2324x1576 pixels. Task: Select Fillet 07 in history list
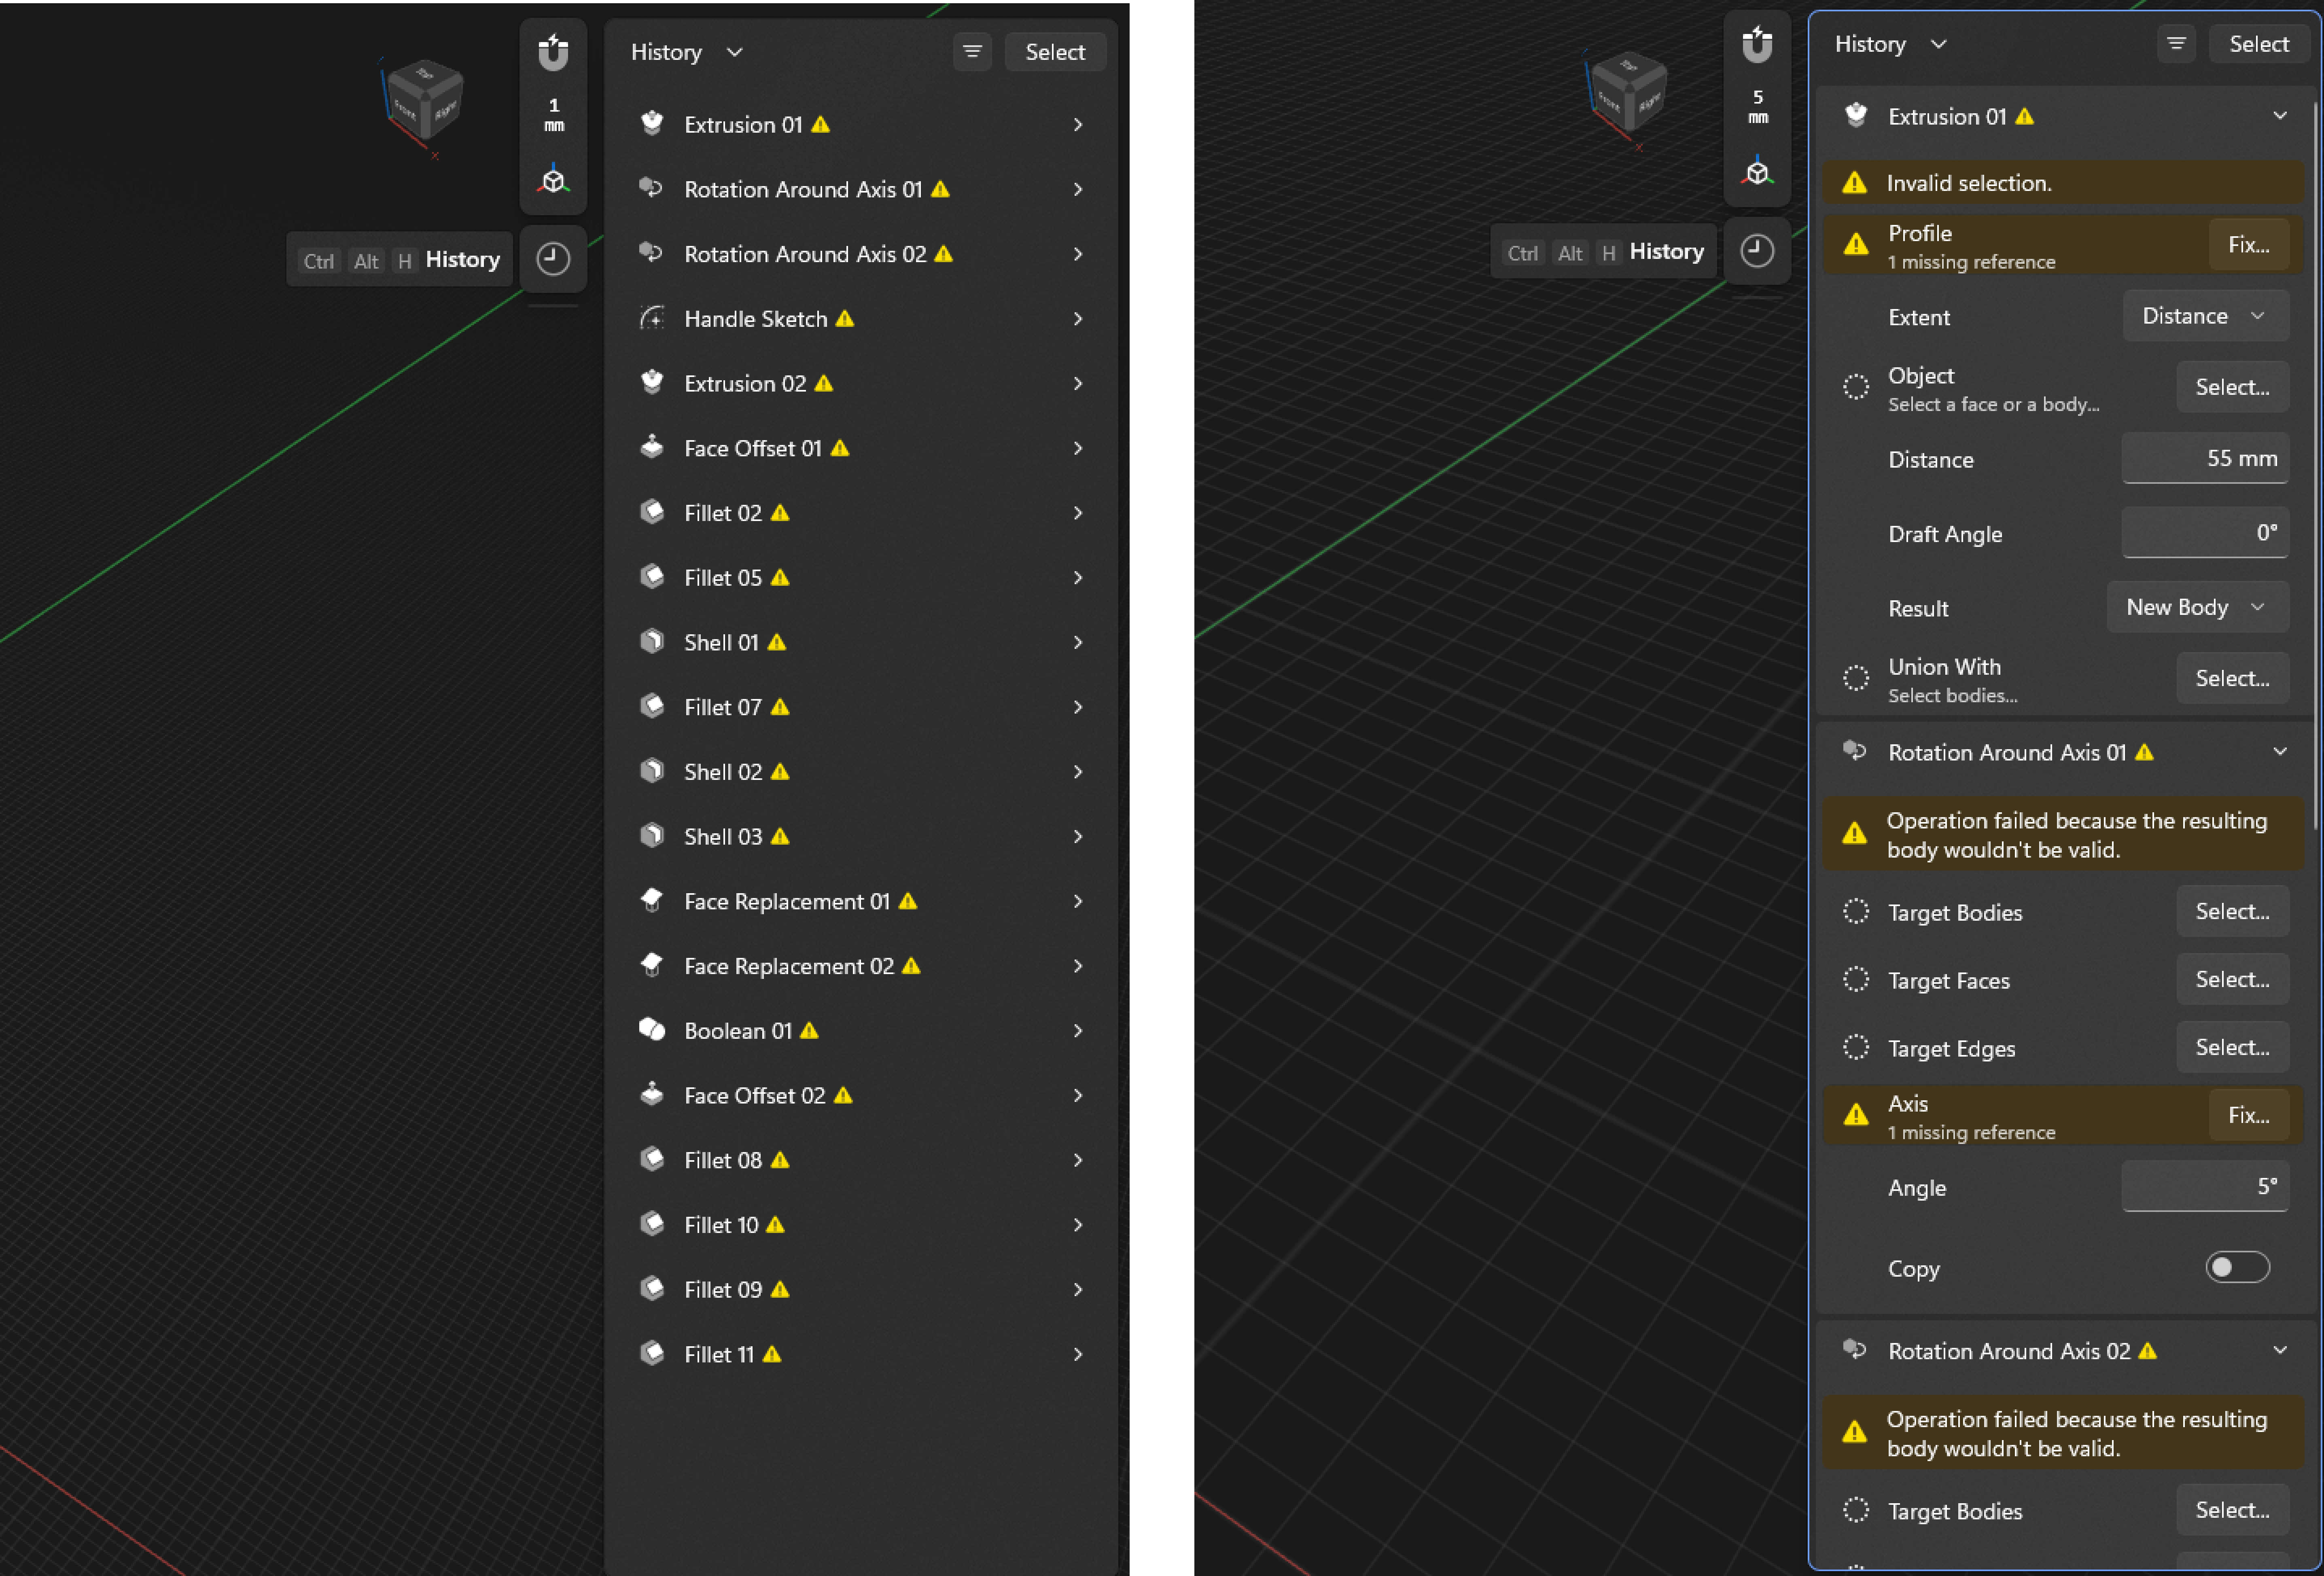click(x=861, y=707)
